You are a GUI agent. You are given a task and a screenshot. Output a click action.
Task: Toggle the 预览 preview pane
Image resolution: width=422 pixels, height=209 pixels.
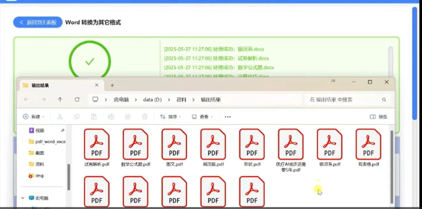click(x=379, y=117)
